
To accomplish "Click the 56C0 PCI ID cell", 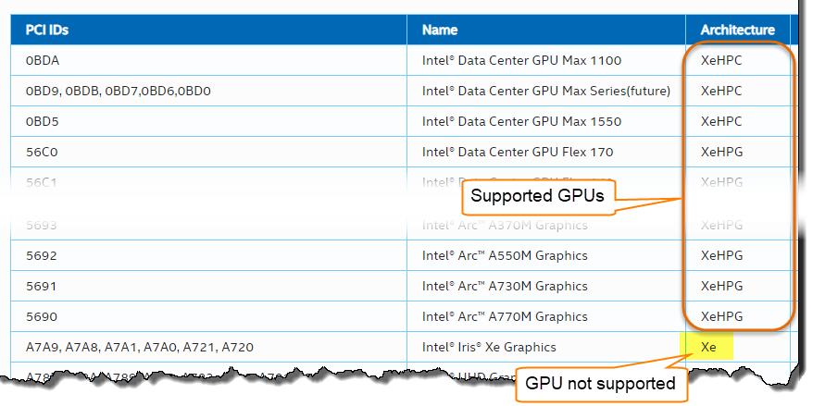I will (x=43, y=152).
